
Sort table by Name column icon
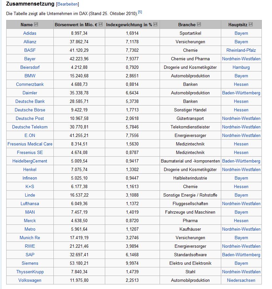coord(36,25)
